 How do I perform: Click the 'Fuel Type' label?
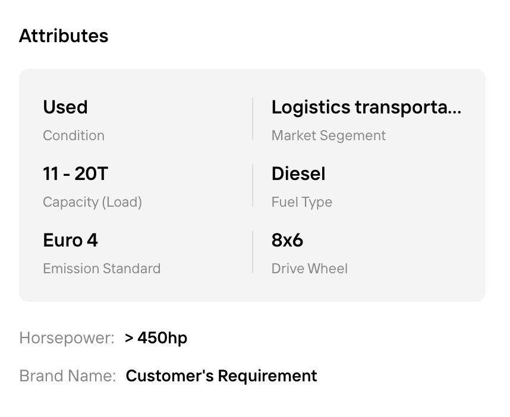tap(302, 202)
